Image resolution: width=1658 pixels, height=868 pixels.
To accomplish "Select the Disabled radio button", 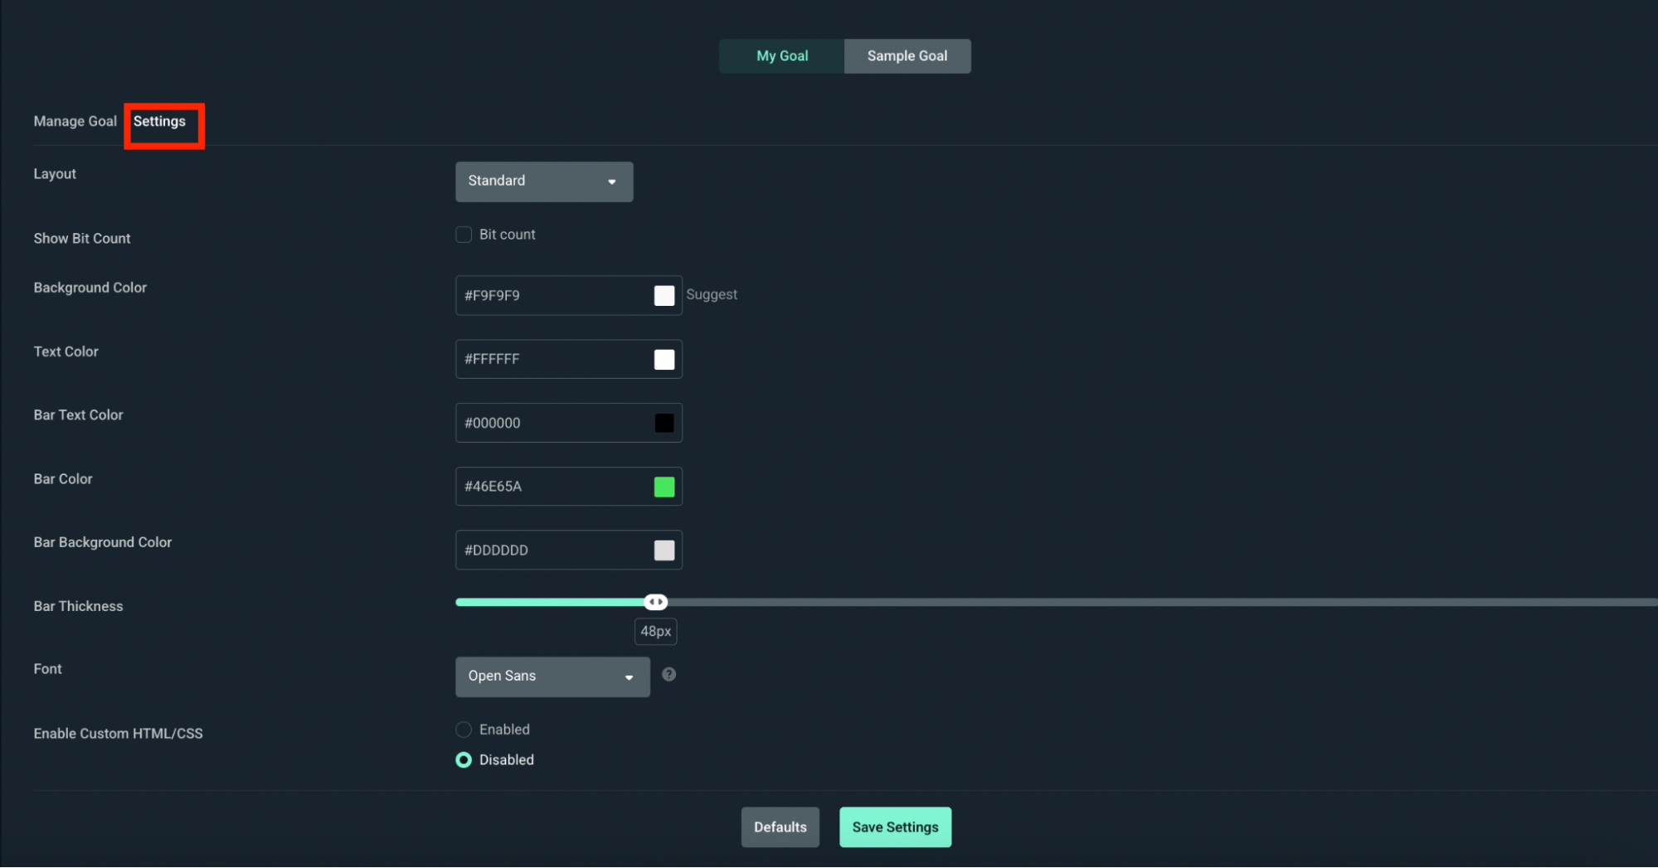I will click(x=464, y=759).
